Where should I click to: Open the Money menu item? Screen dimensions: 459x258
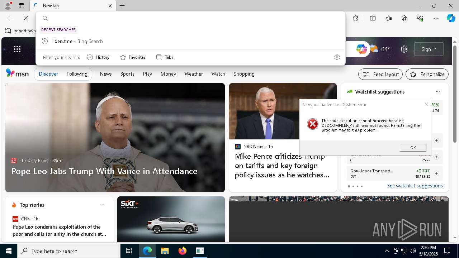[x=168, y=74]
